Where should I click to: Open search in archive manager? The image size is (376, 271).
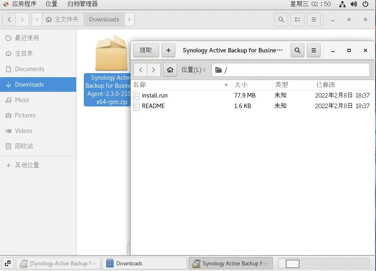[297, 50]
